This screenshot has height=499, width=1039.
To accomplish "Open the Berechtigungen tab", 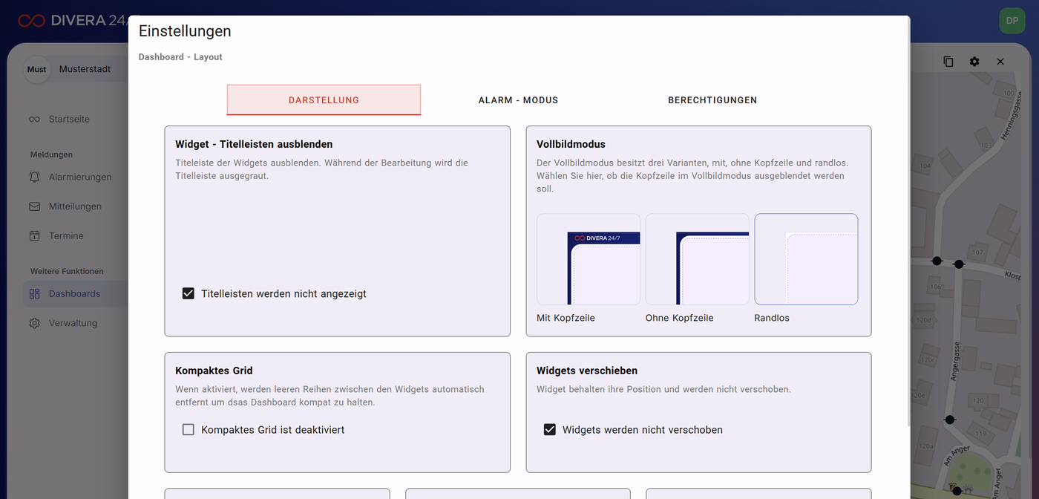I will pyautogui.click(x=712, y=100).
